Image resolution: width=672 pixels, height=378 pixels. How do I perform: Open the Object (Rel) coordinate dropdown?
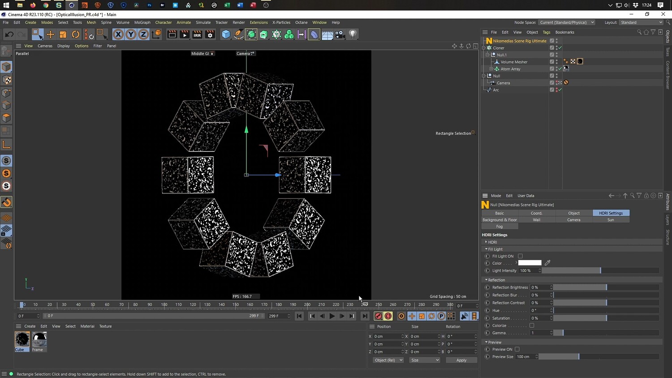click(x=388, y=360)
